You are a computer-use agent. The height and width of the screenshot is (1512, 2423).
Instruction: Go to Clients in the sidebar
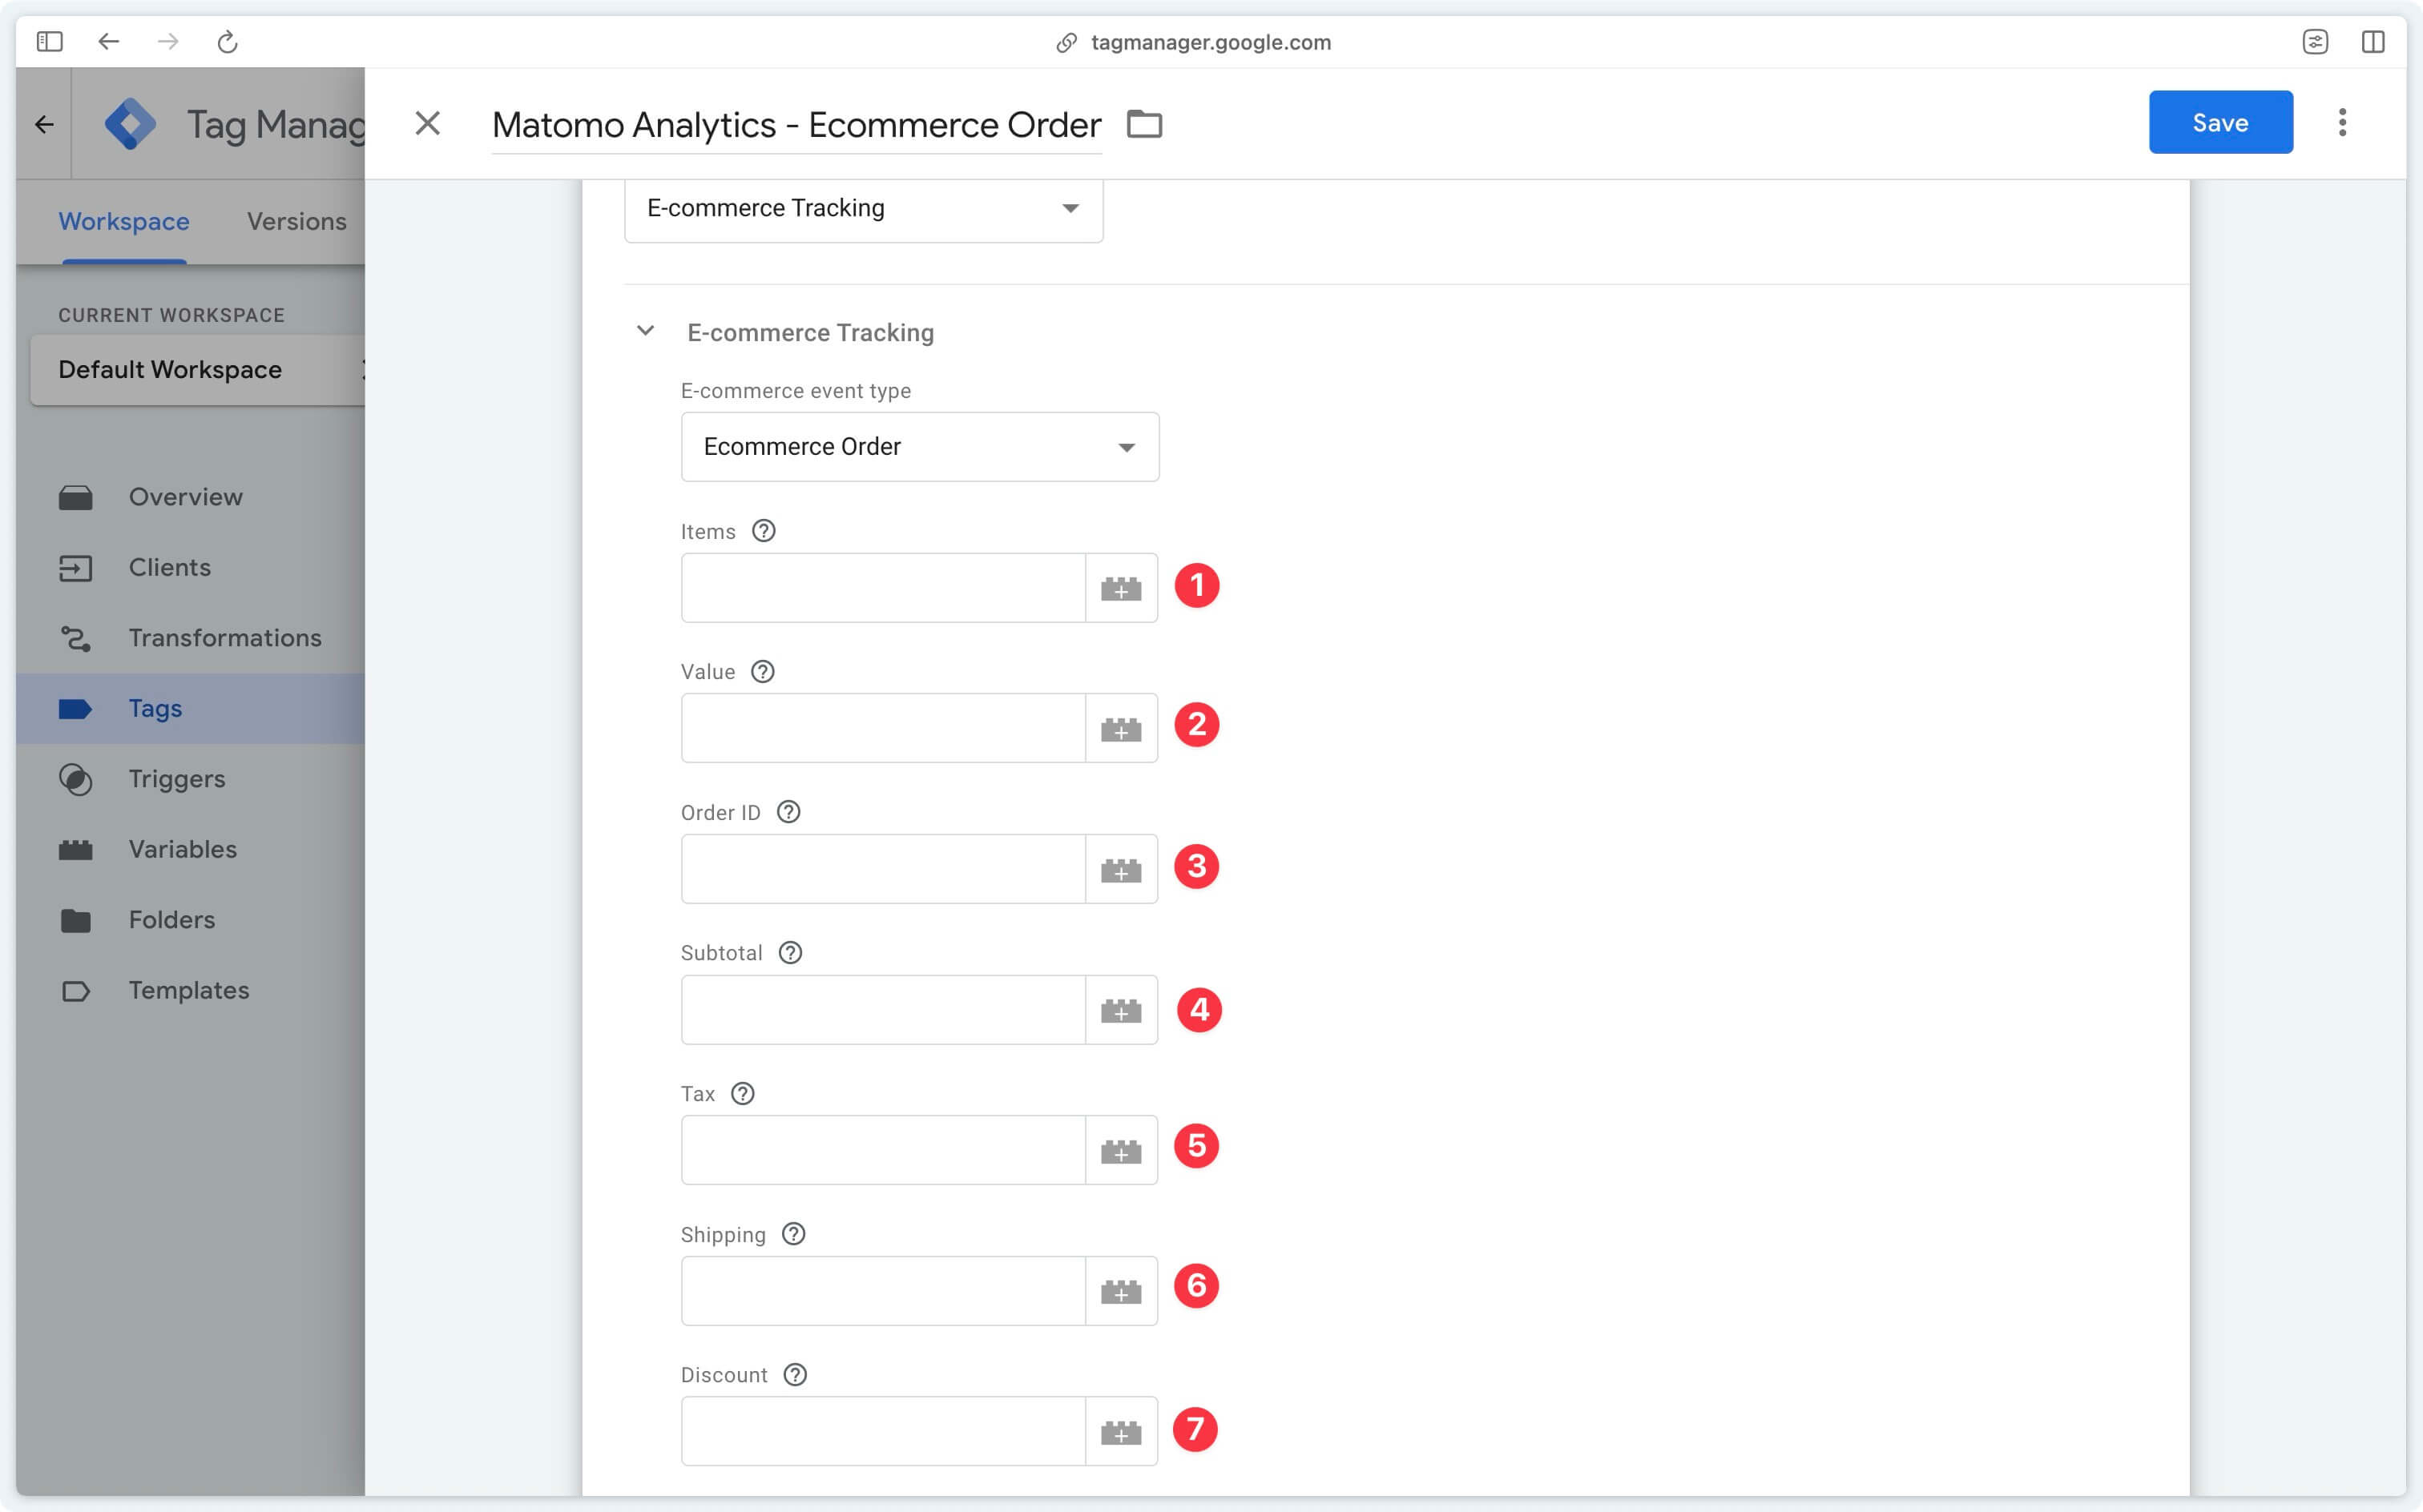(x=190, y=567)
